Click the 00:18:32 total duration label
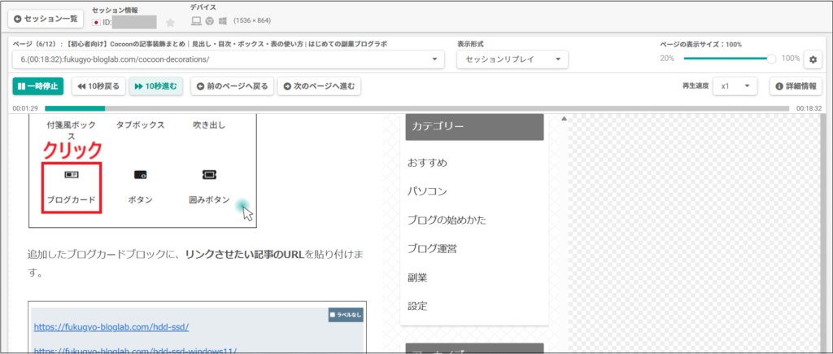833x354 pixels. pos(809,108)
